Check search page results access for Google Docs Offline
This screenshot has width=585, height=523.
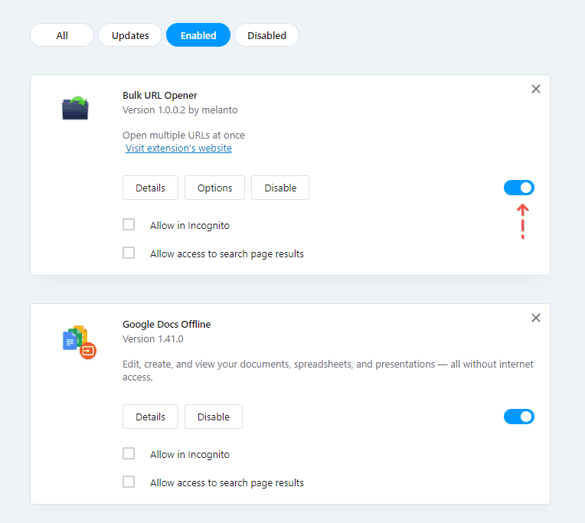(129, 482)
